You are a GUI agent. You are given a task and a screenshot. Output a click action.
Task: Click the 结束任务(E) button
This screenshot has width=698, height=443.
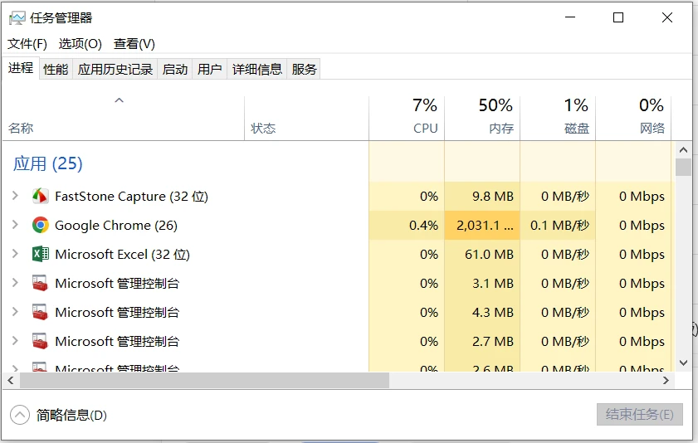[x=640, y=415]
